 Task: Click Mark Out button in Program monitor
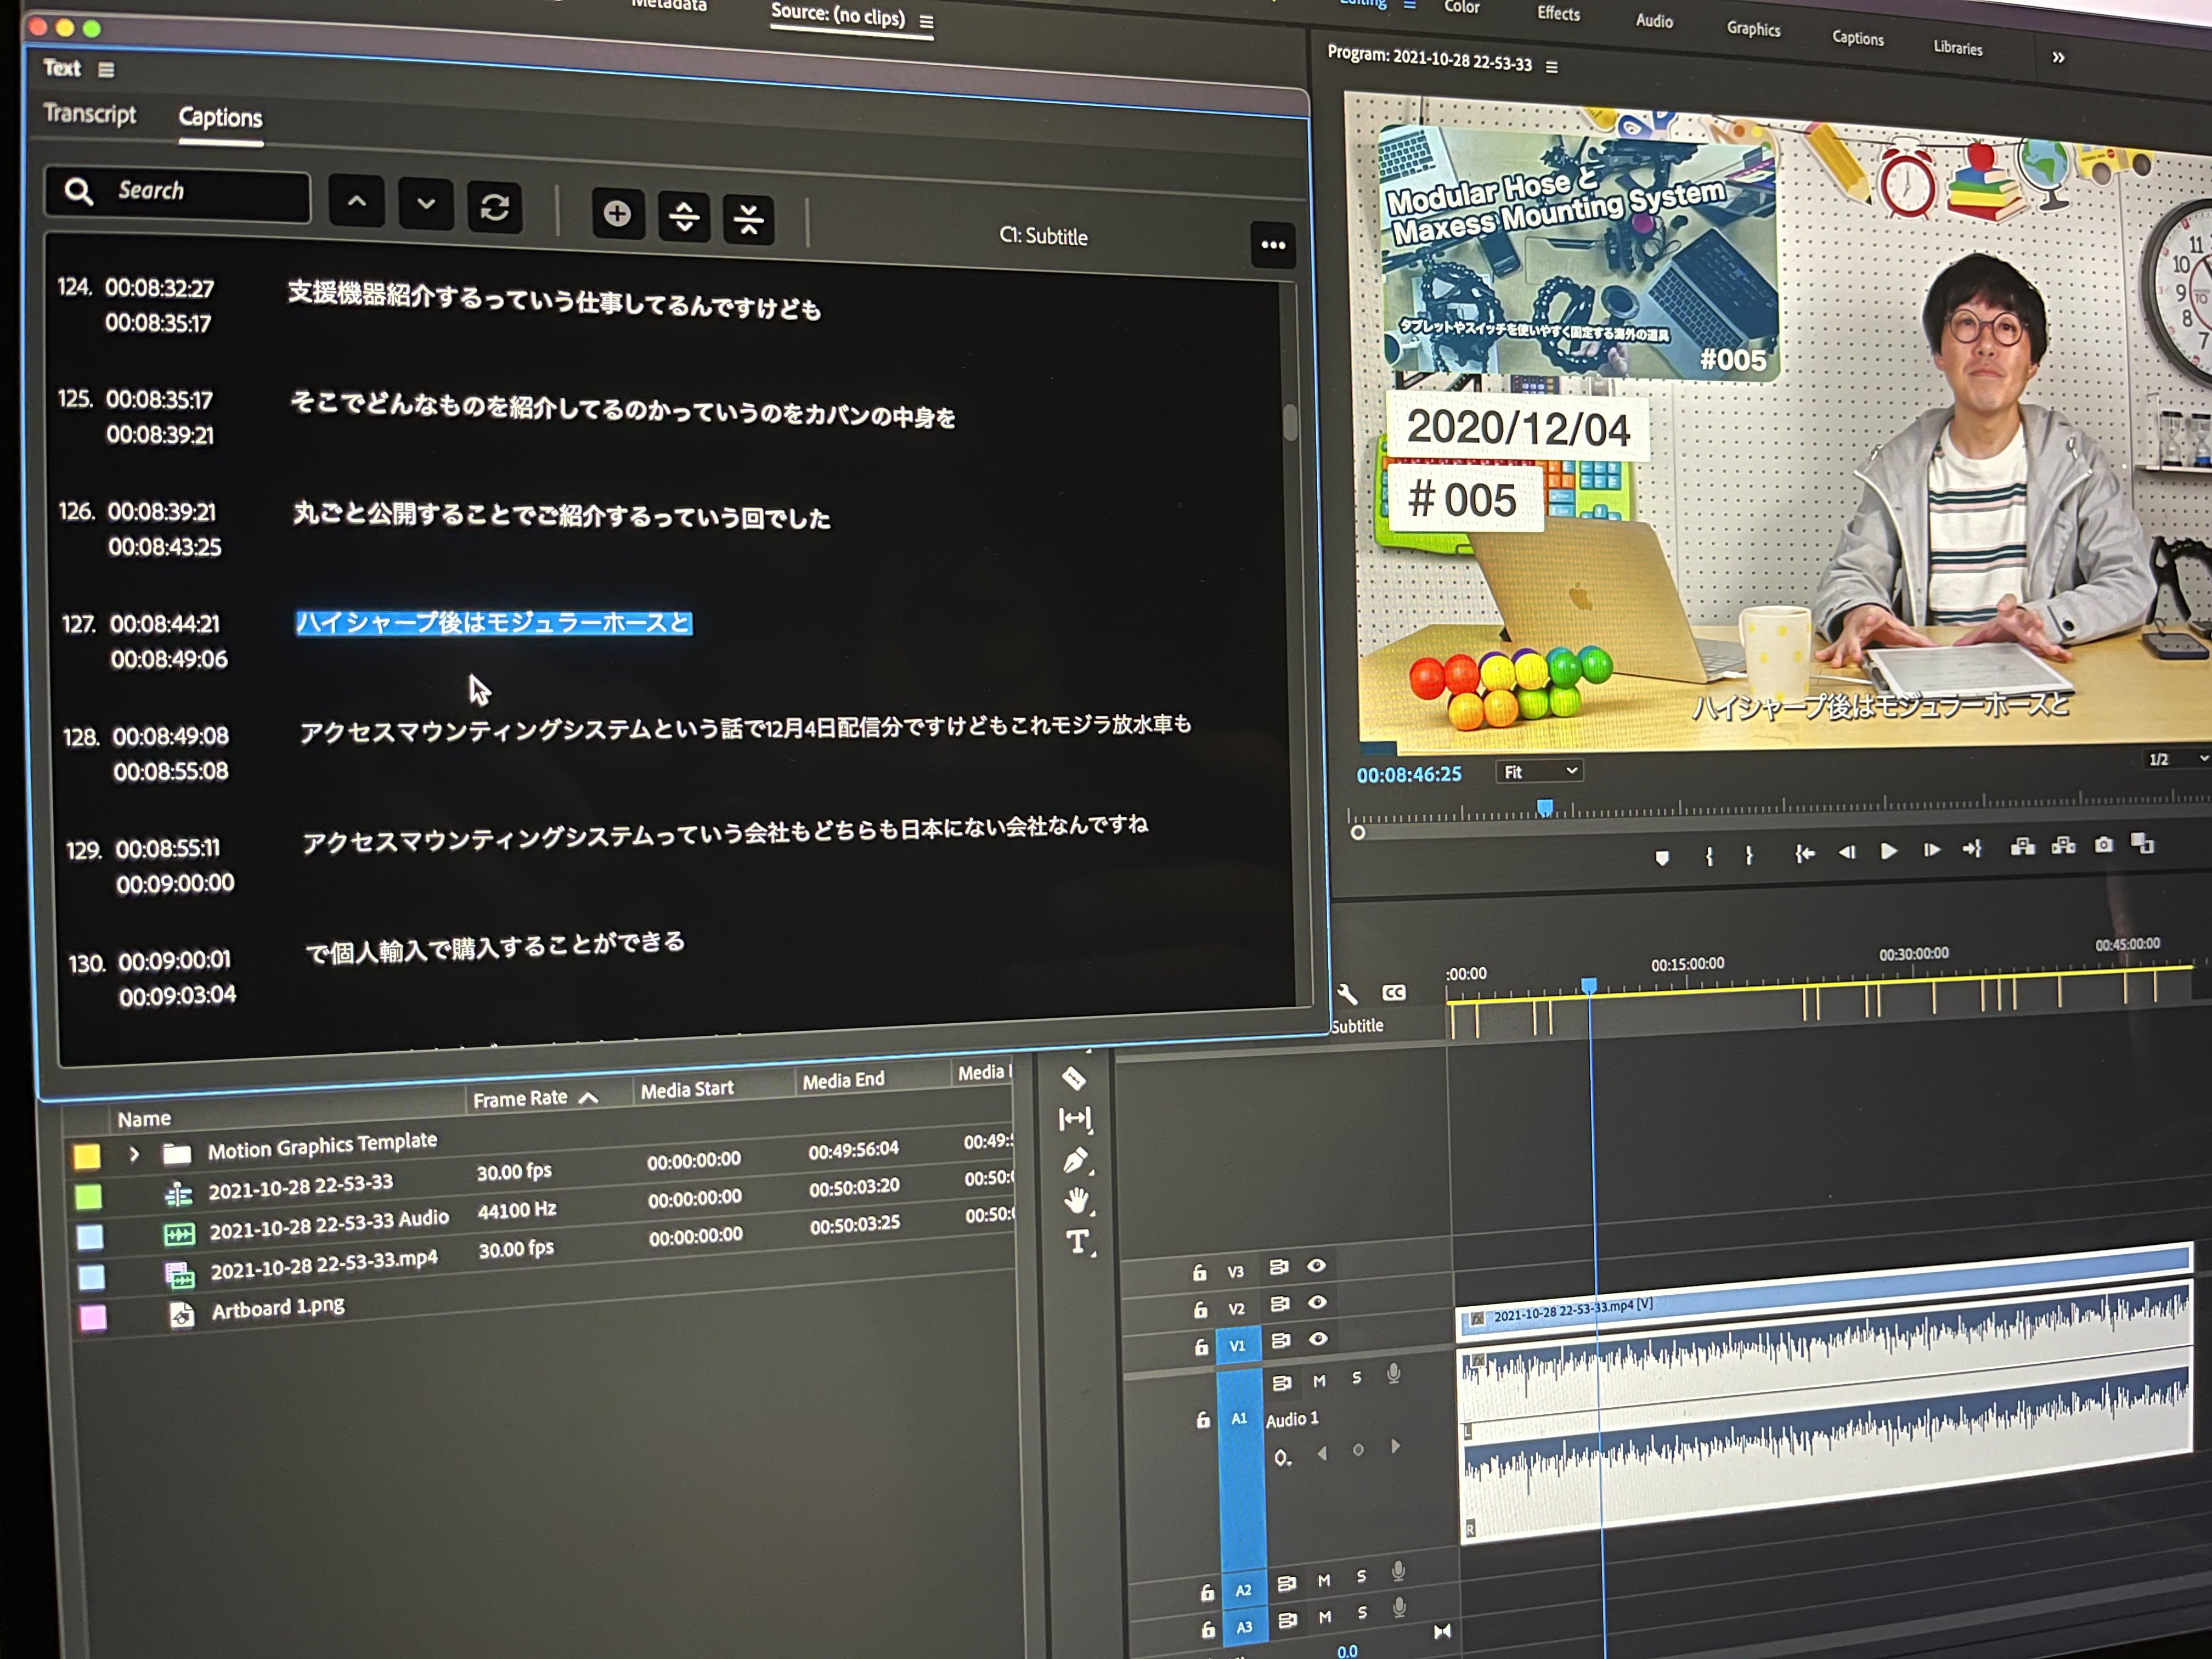coord(1749,855)
